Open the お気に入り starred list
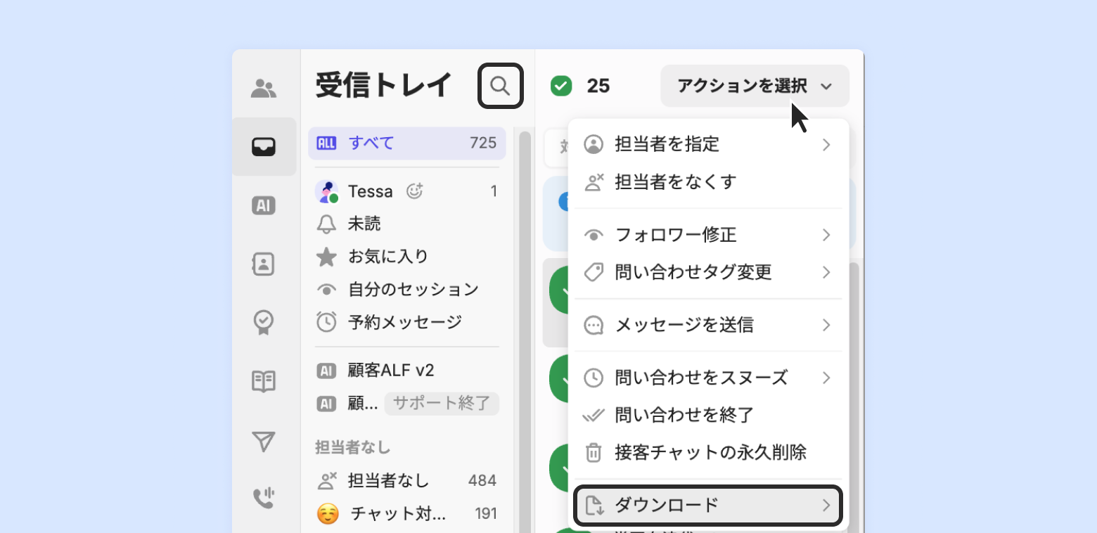The width and height of the screenshot is (1097, 533). (388, 257)
